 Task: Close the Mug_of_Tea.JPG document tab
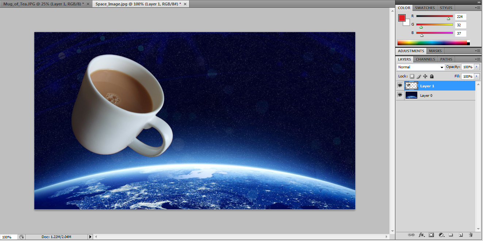(88, 4)
